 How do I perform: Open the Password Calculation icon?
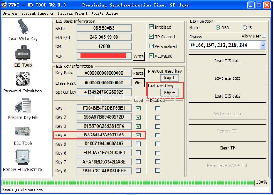coord(23,79)
